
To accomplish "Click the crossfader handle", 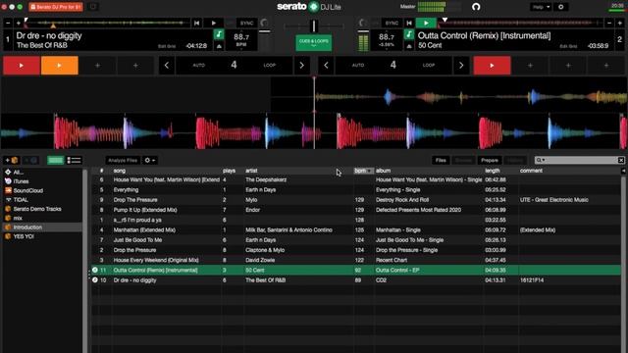I will coord(314,26).
